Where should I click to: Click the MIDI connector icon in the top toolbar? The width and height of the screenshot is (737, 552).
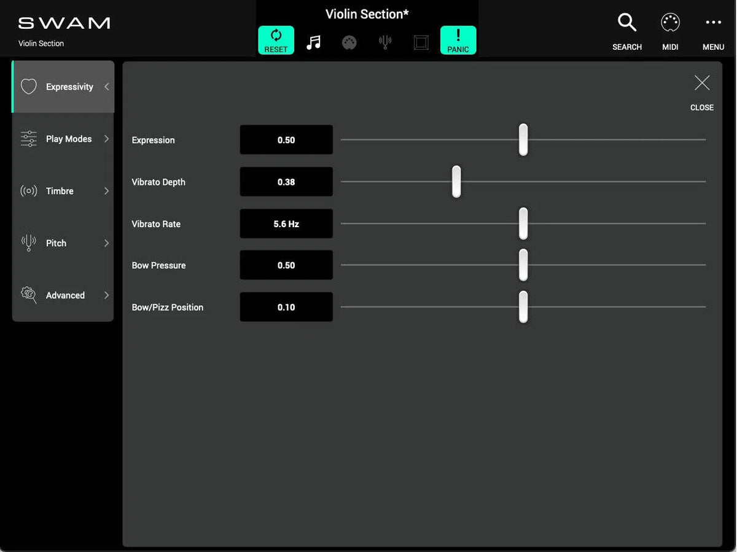(349, 42)
